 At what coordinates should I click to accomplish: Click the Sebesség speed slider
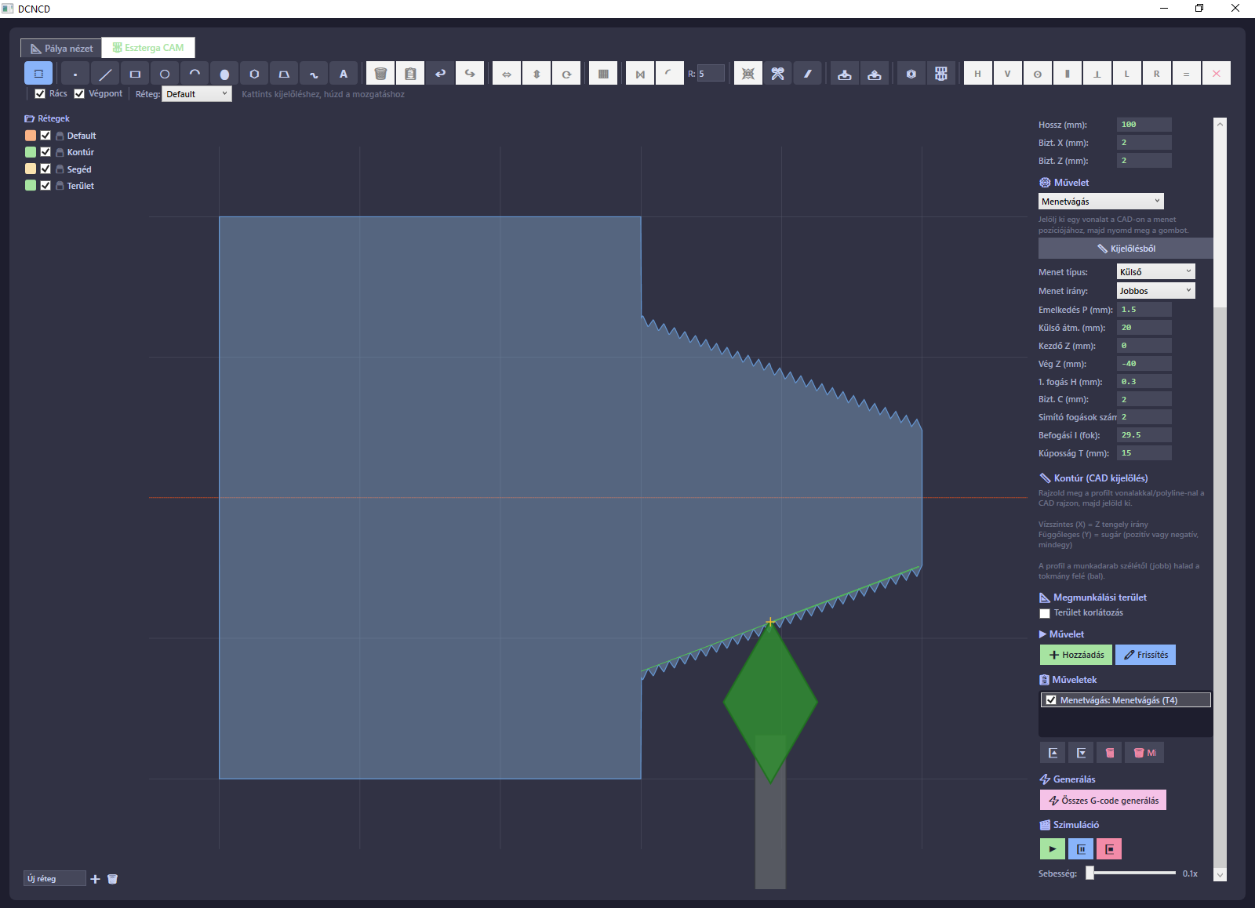(x=1131, y=873)
